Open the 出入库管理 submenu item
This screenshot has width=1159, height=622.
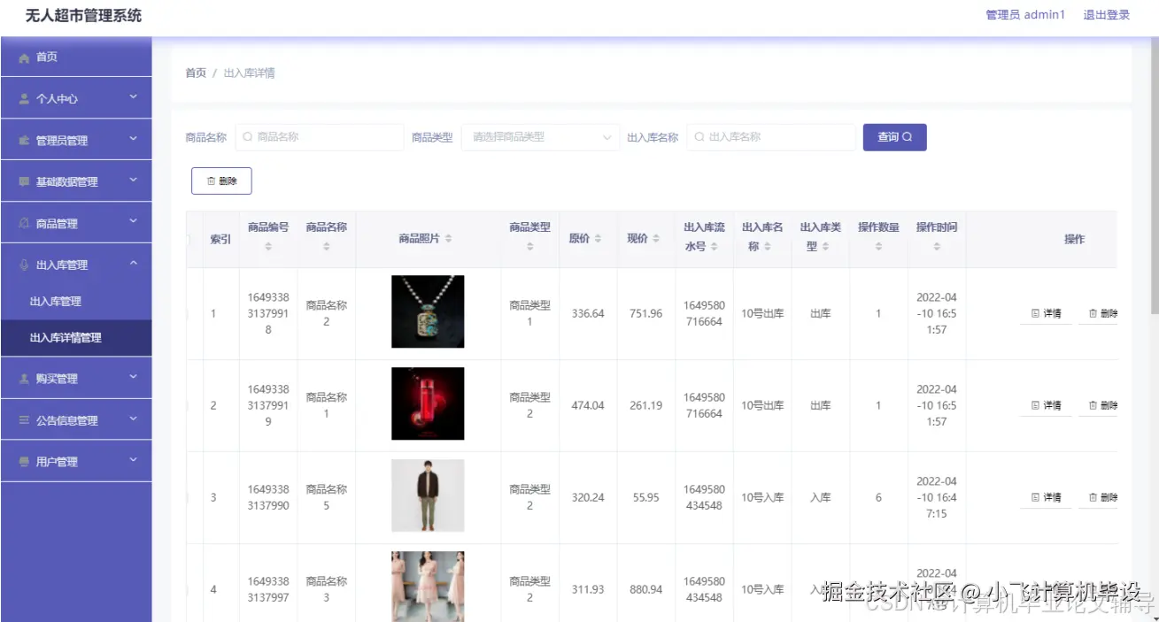(x=76, y=302)
